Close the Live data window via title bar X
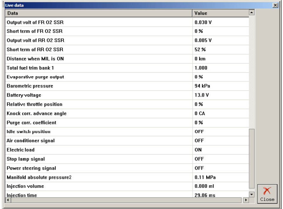The width and height of the screenshot is (283, 209). (x=275, y=5)
